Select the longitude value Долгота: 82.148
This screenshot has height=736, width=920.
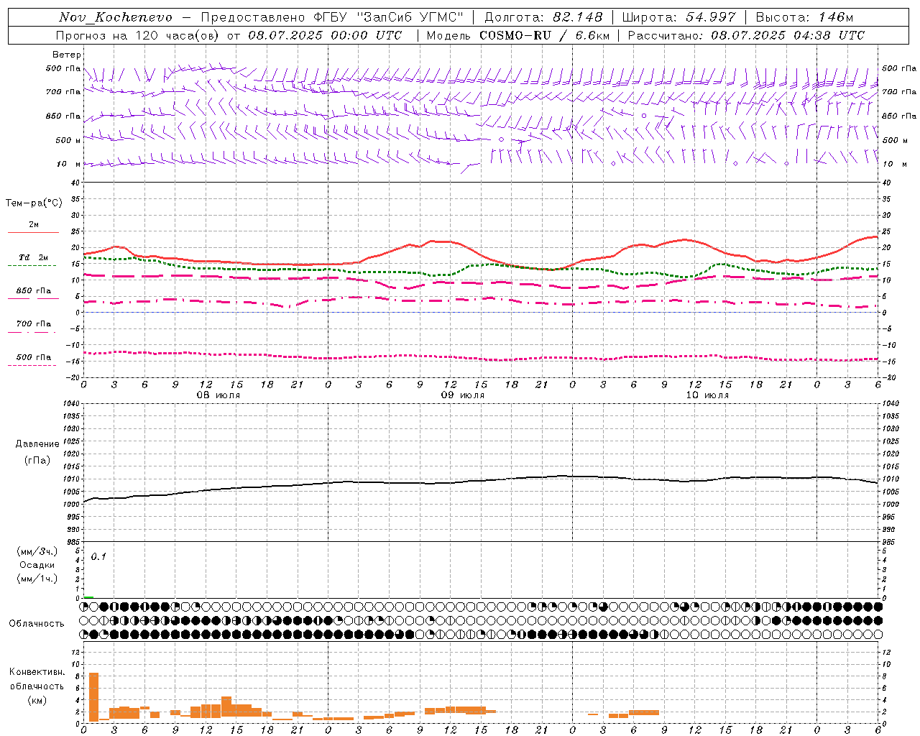[543, 17]
